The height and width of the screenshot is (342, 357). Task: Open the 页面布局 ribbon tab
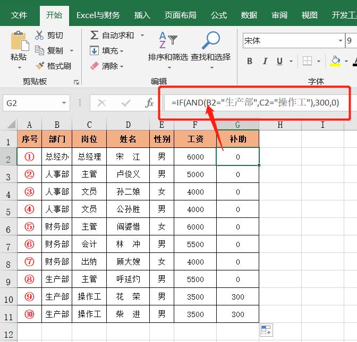point(180,15)
